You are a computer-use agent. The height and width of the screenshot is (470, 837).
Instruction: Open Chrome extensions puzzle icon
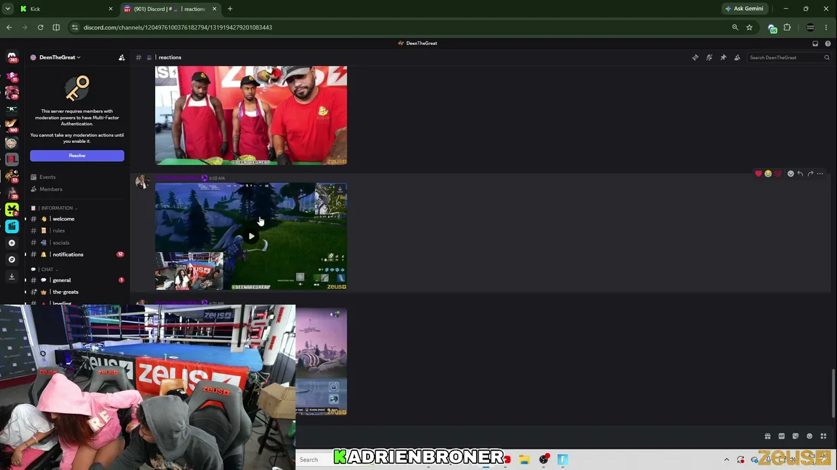pos(787,27)
